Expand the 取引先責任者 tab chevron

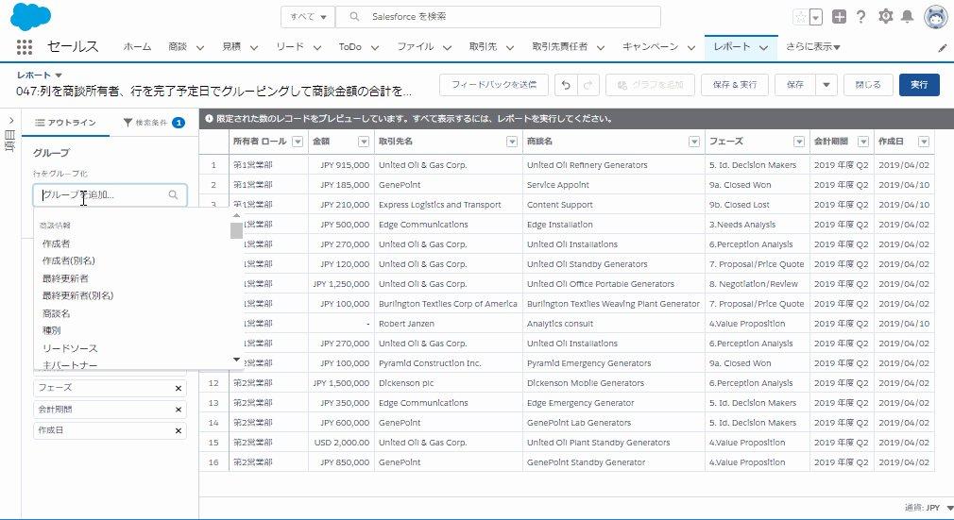coord(601,47)
